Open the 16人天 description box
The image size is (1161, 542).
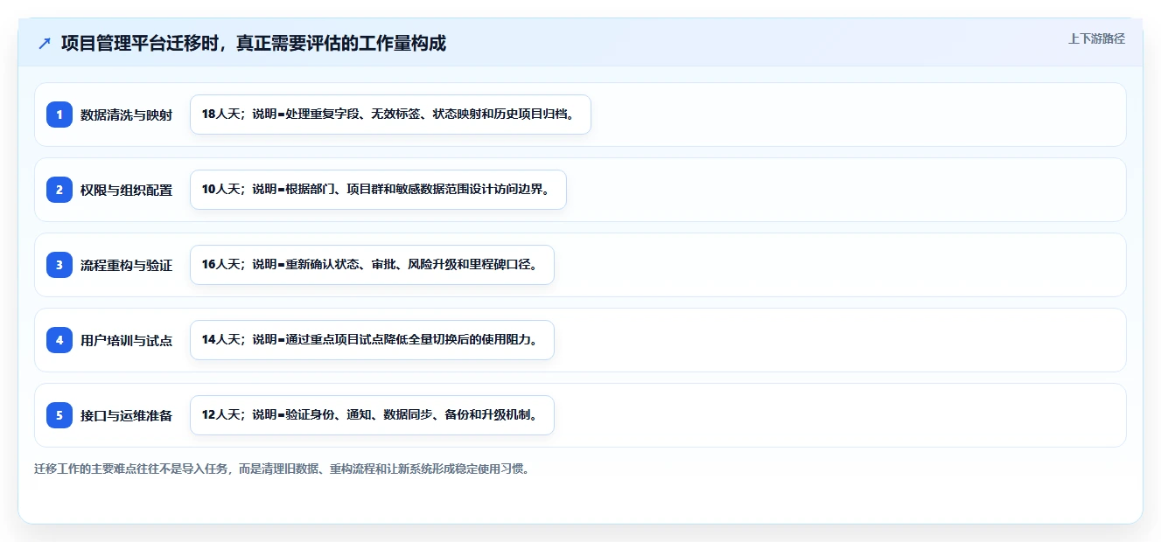[372, 265]
